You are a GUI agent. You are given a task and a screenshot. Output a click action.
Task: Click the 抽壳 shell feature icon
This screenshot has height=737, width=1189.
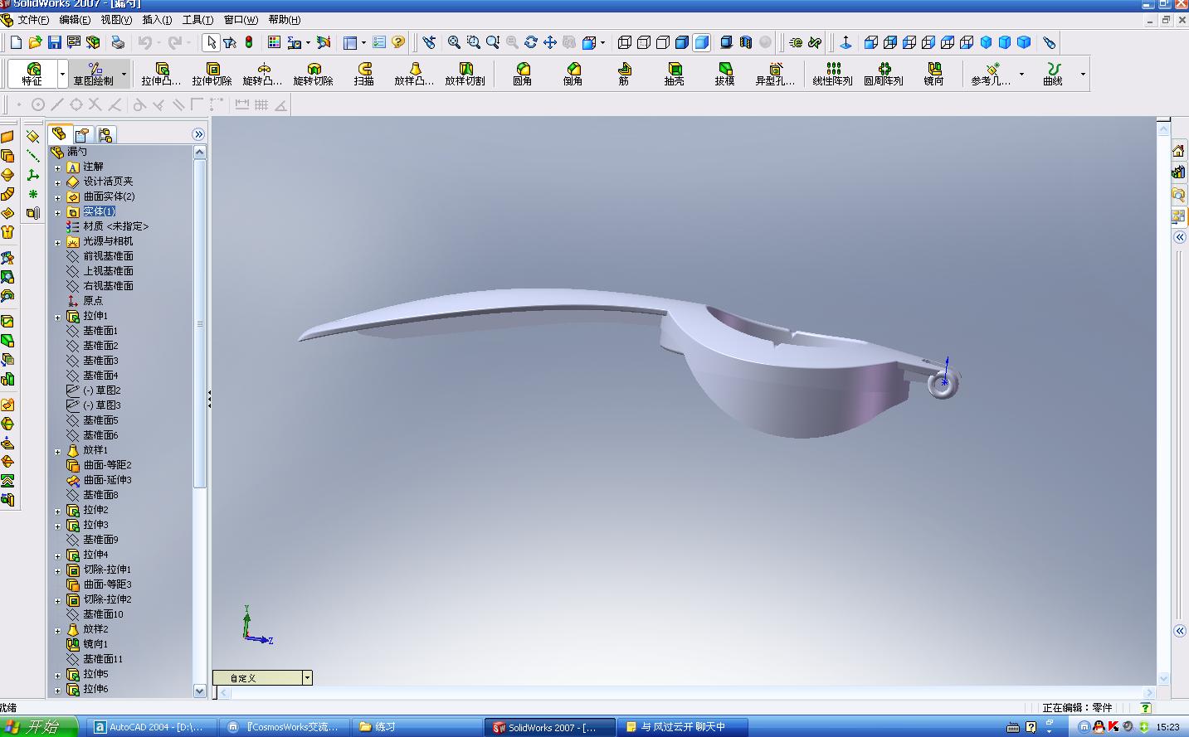click(x=674, y=74)
